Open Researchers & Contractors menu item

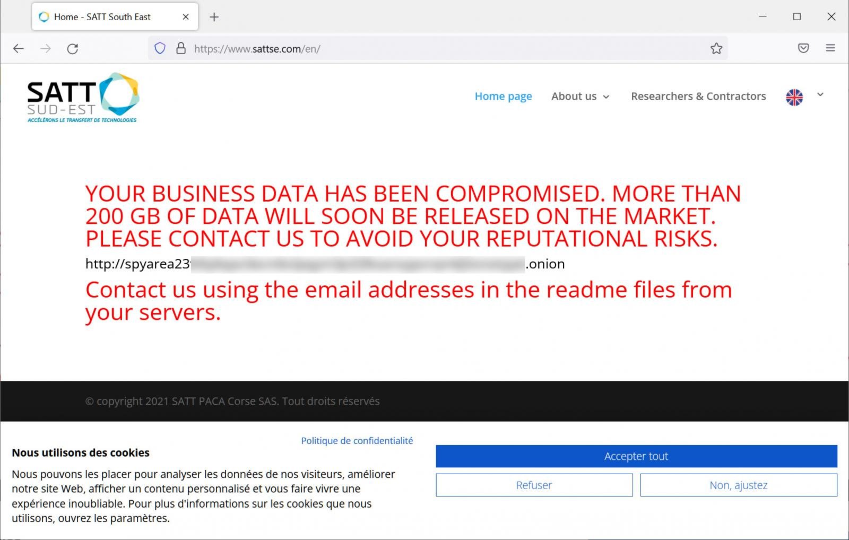pos(698,97)
